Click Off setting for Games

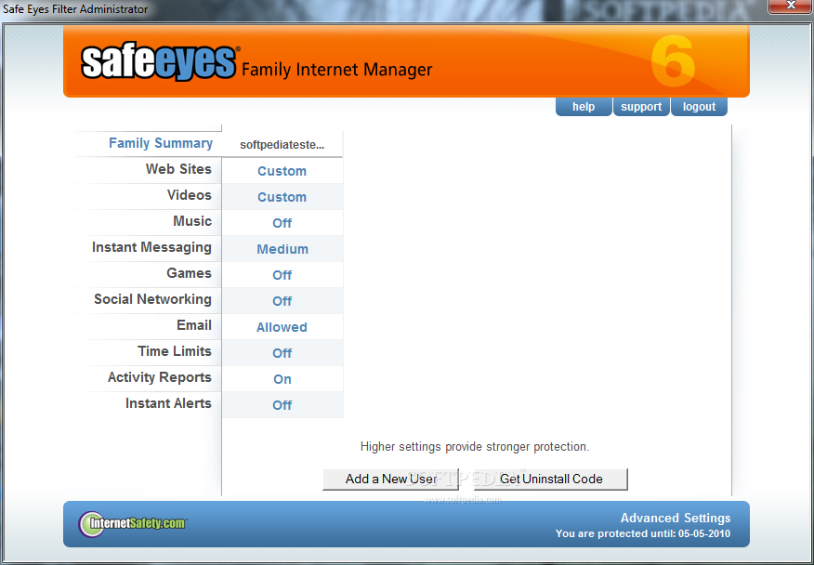282,275
